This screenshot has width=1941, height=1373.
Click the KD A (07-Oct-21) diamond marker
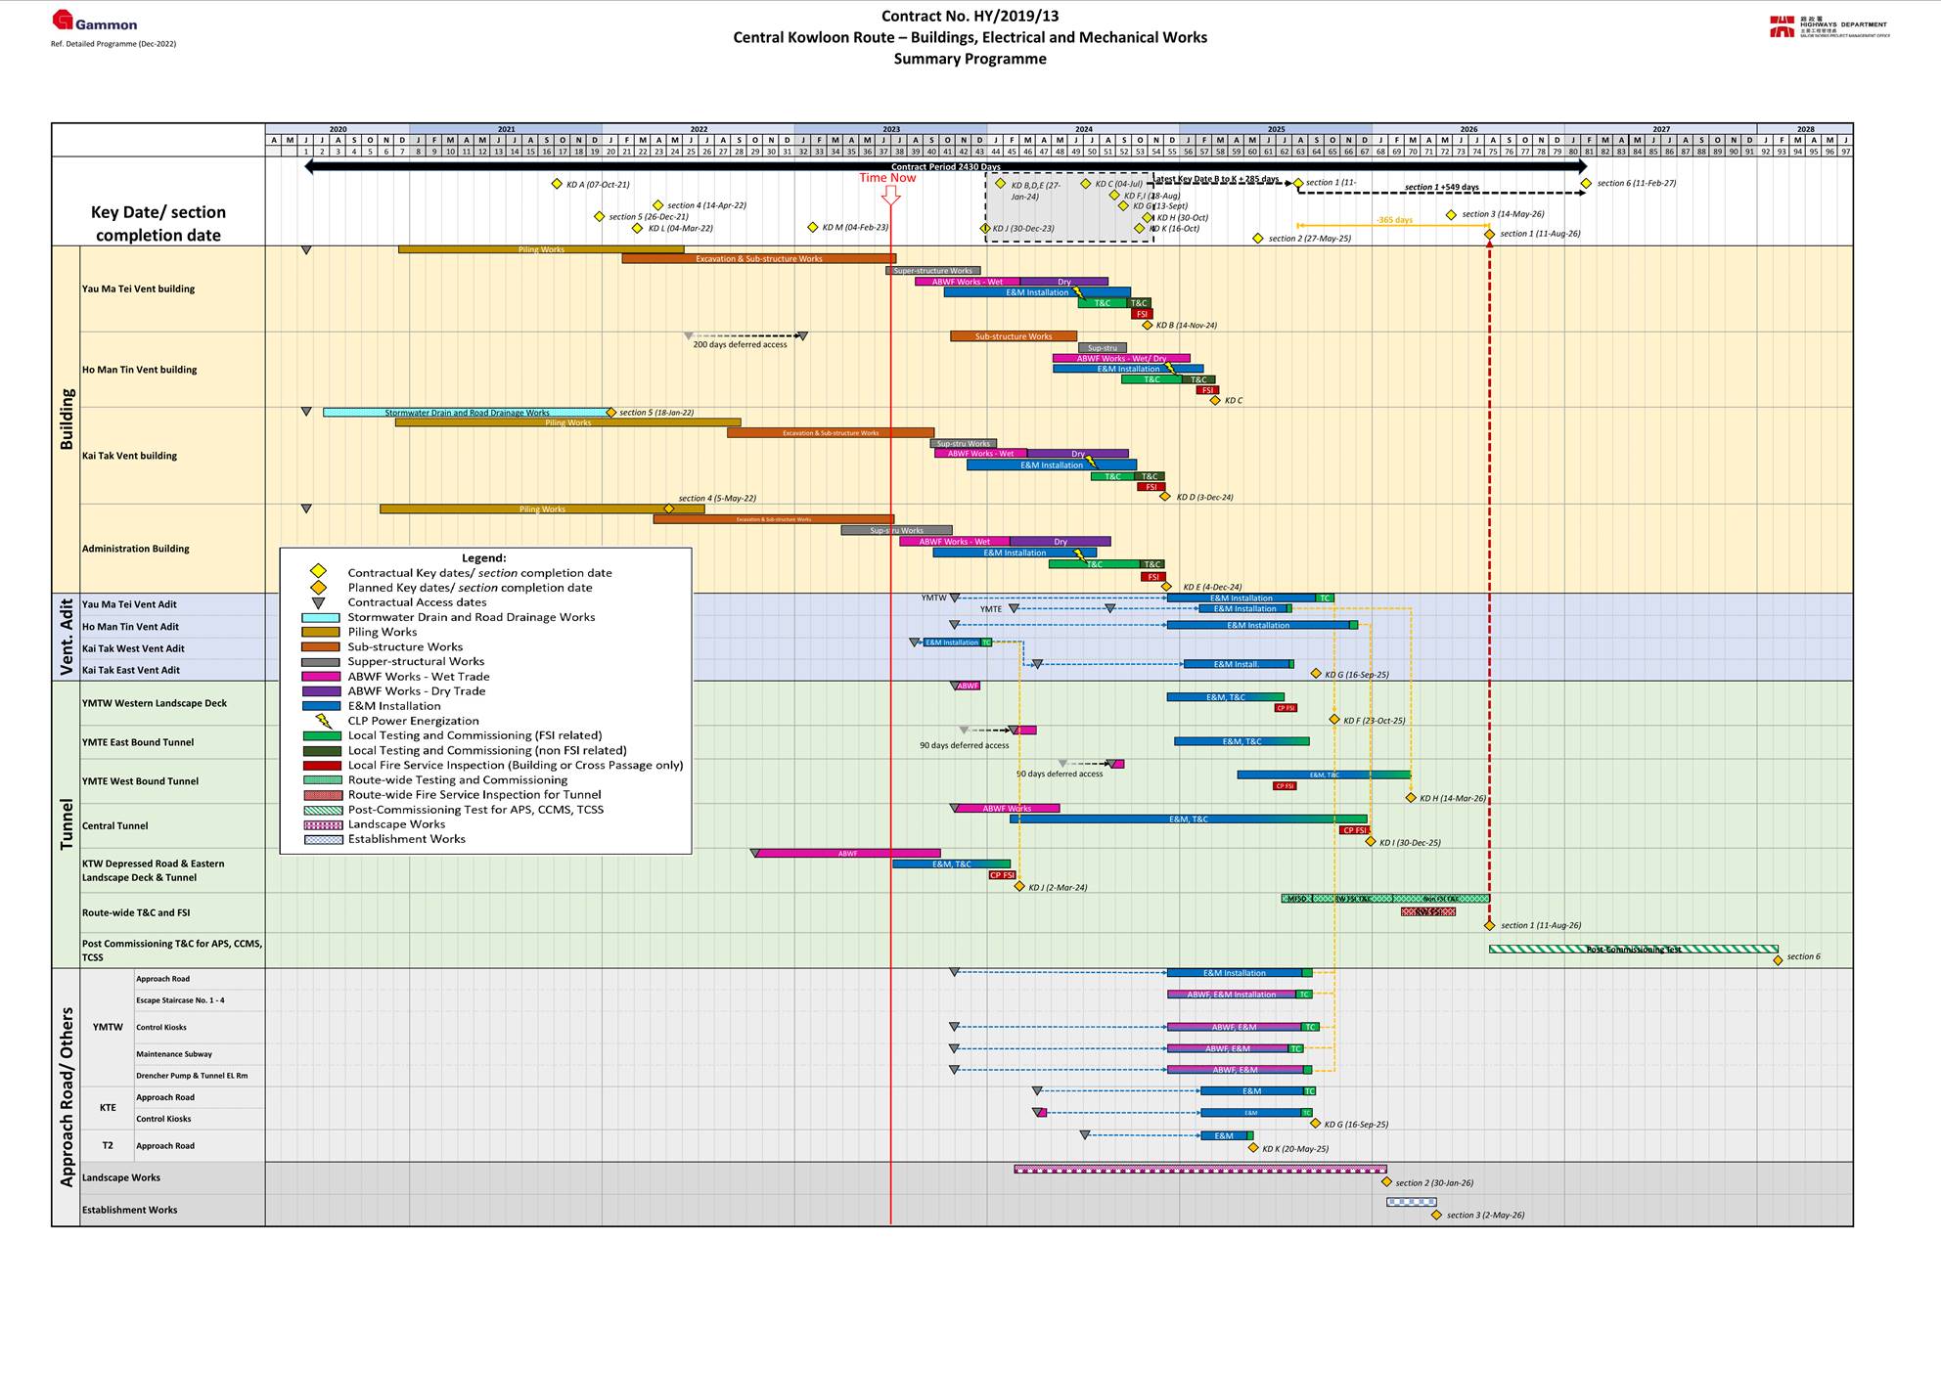tap(558, 183)
